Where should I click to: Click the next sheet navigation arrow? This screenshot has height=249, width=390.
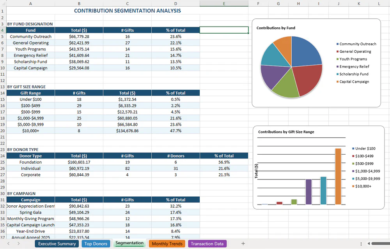19,244
